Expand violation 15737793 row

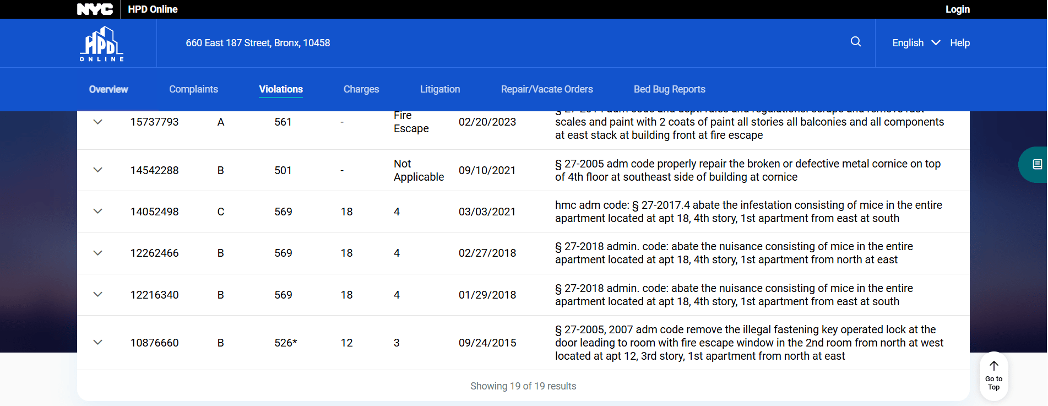click(98, 122)
